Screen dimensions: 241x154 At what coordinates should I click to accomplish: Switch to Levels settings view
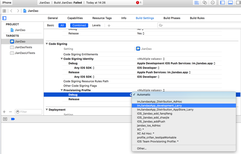click(x=96, y=25)
